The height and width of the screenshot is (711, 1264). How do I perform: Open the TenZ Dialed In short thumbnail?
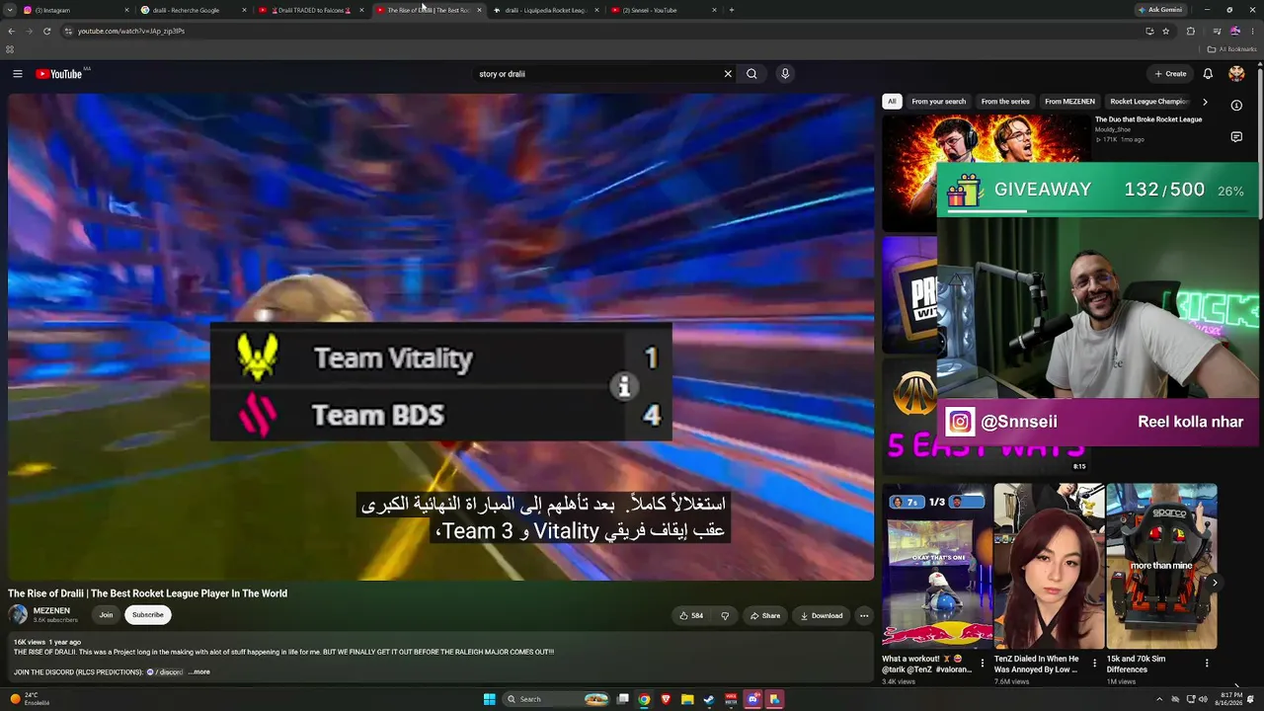coord(1049,565)
